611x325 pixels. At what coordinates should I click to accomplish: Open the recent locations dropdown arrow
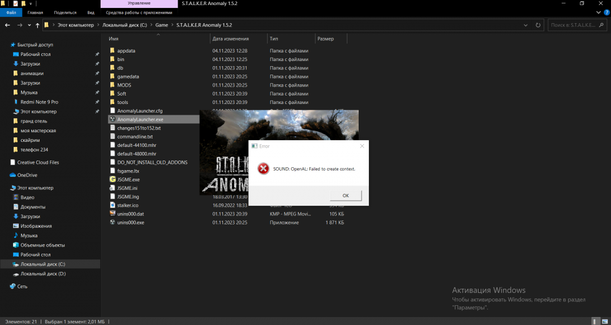click(29, 25)
